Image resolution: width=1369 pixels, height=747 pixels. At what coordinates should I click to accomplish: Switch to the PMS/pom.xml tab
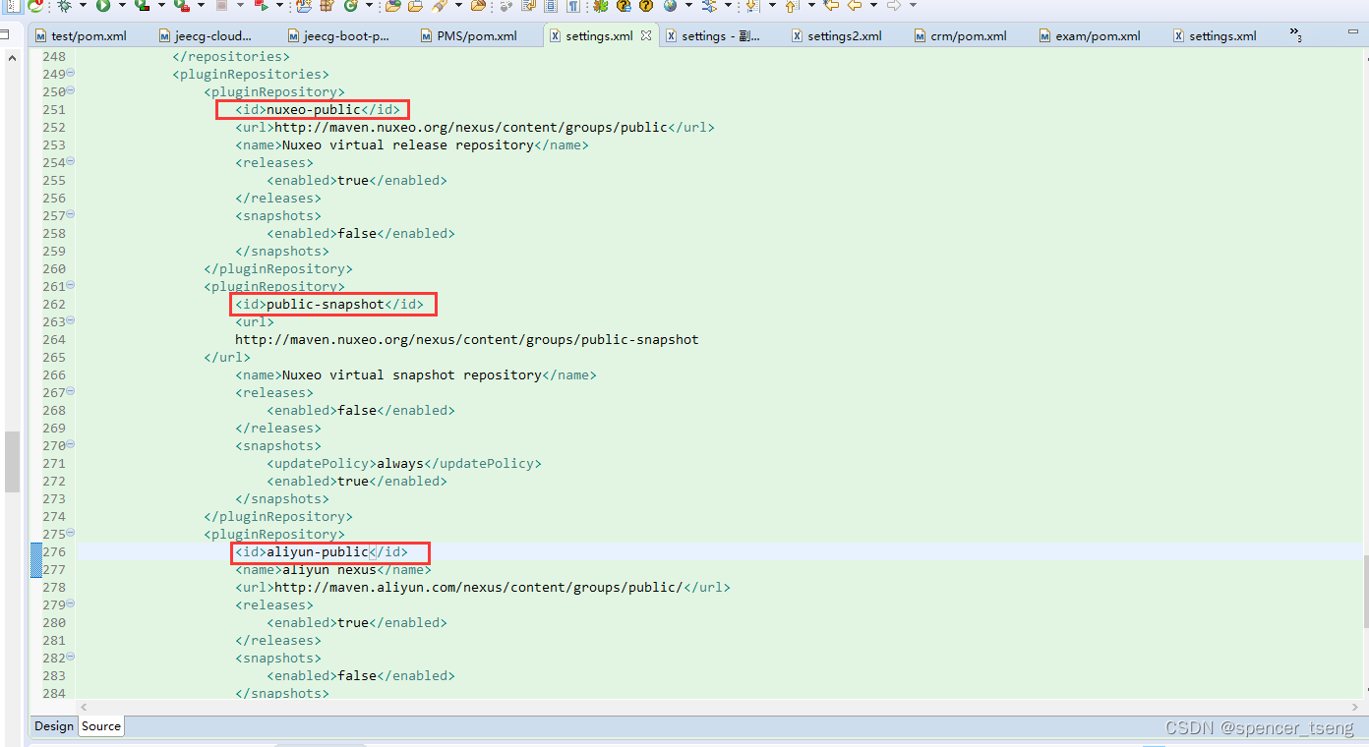coord(468,36)
